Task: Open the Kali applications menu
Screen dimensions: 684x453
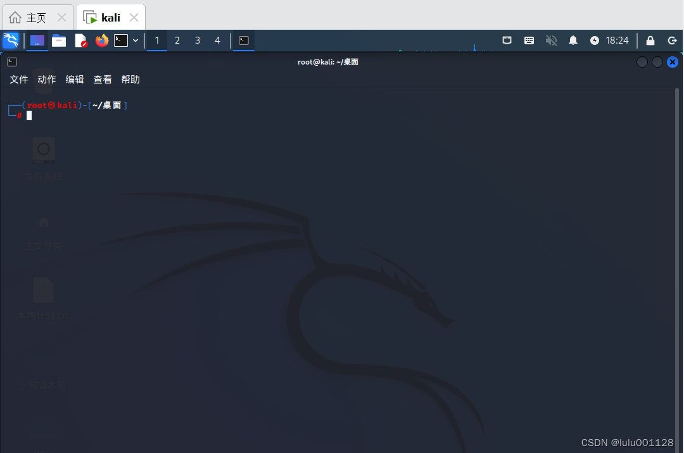Action: (11, 40)
